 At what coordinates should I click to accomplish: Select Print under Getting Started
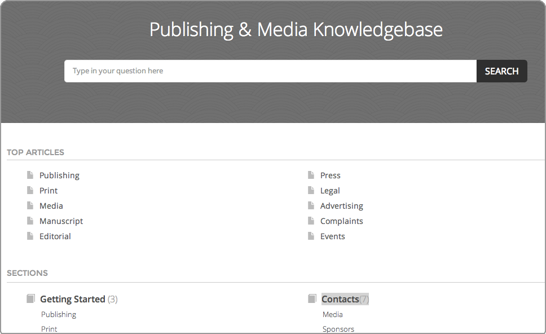(49, 329)
